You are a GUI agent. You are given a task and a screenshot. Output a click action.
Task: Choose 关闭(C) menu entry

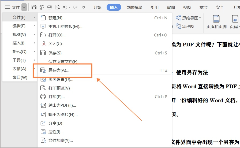click(104, 44)
